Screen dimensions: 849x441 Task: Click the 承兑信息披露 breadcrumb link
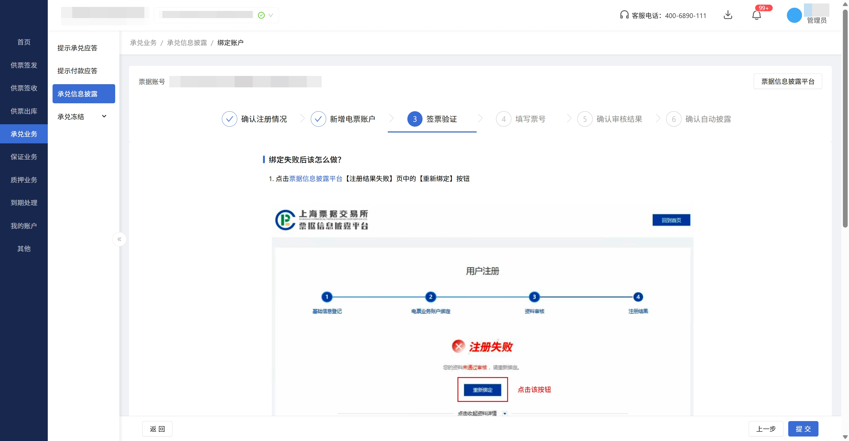click(x=187, y=43)
